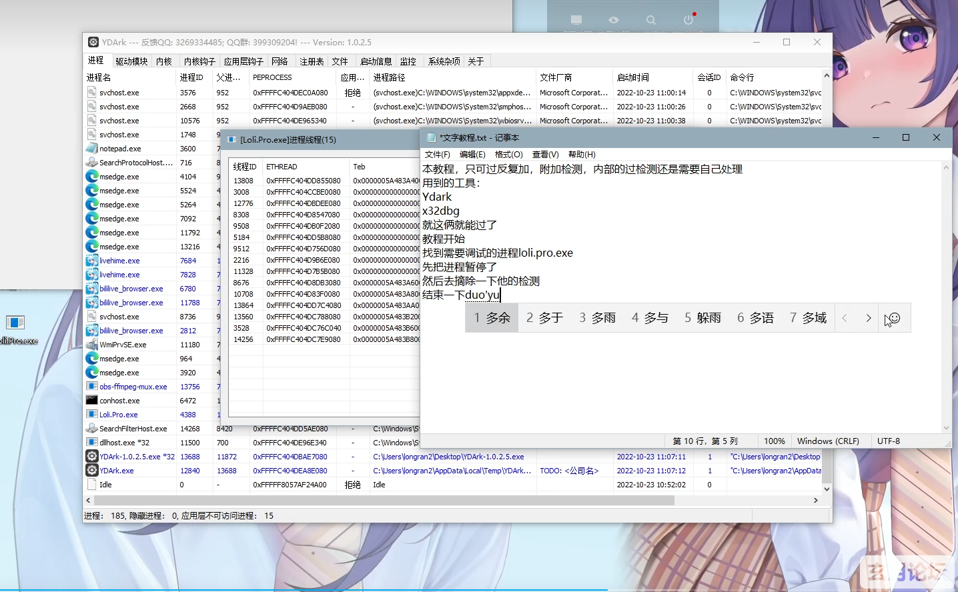Image resolution: width=958 pixels, height=592 pixels.
Task: Click the SearchProtocolHost process icon
Action: [x=92, y=163]
